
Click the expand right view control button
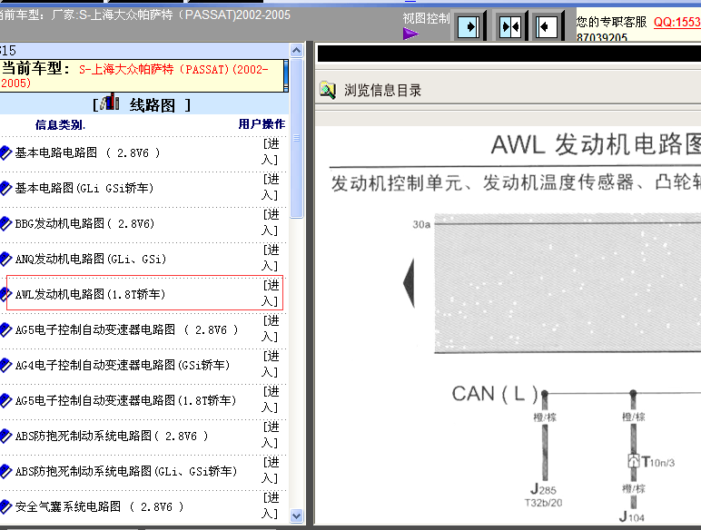click(x=469, y=27)
